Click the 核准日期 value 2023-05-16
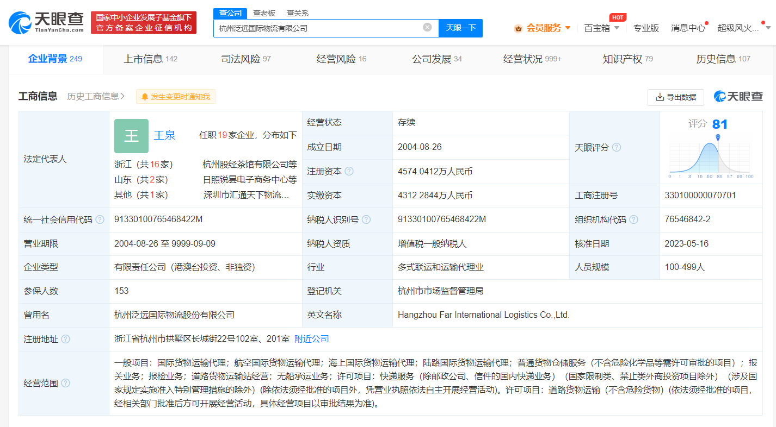Image resolution: width=776 pixels, height=427 pixels. [x=686, y=243]
